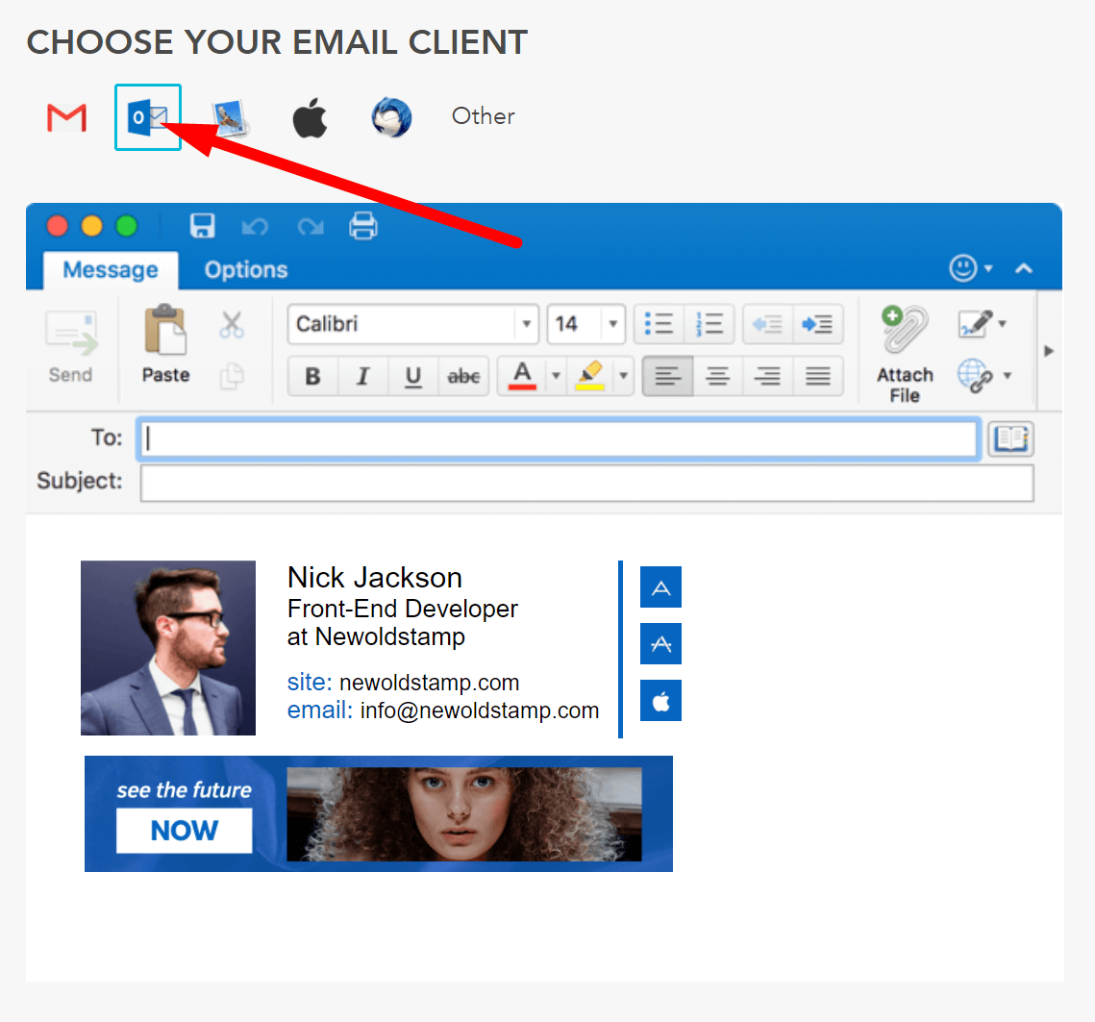Screen dimensions: 1095x1022
Task: Undo using the title bar arrow
Action: (x=255, y=227)
